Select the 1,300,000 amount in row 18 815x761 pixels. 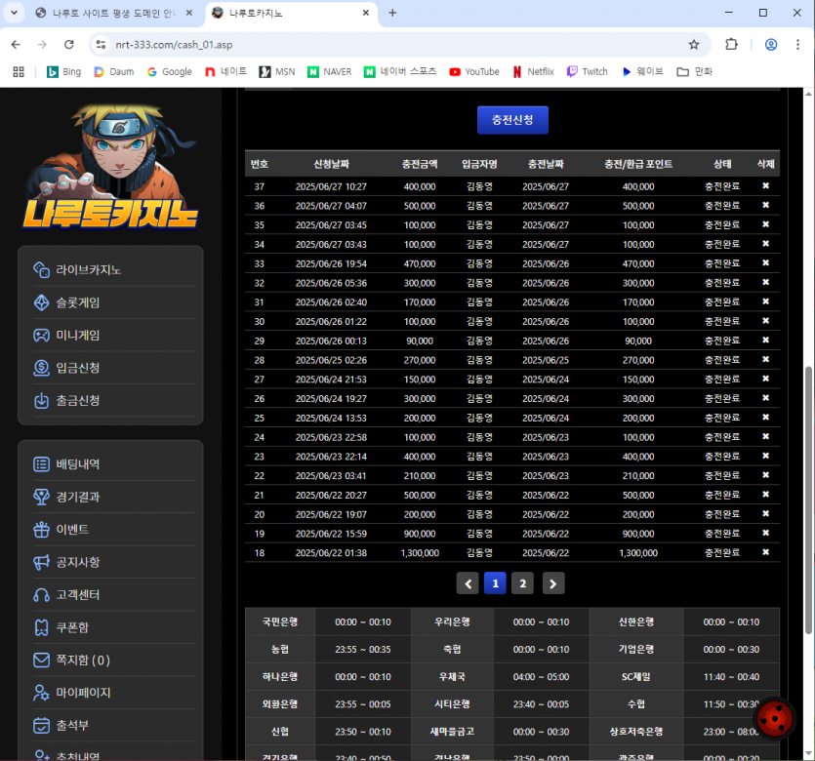point(420,553)
